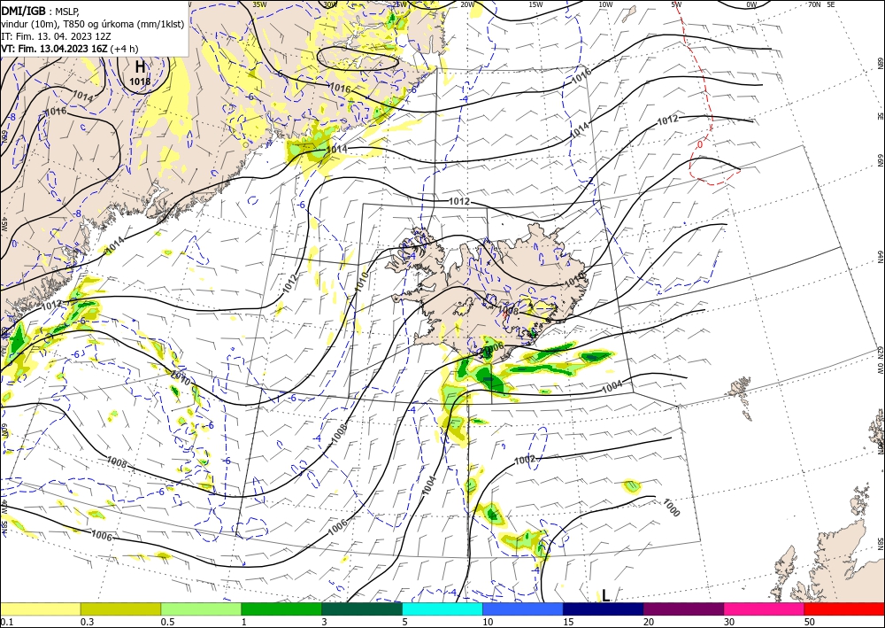Select the green 1–3 precipitation swatch
The image size is (885, 628).
click(281, 609)
